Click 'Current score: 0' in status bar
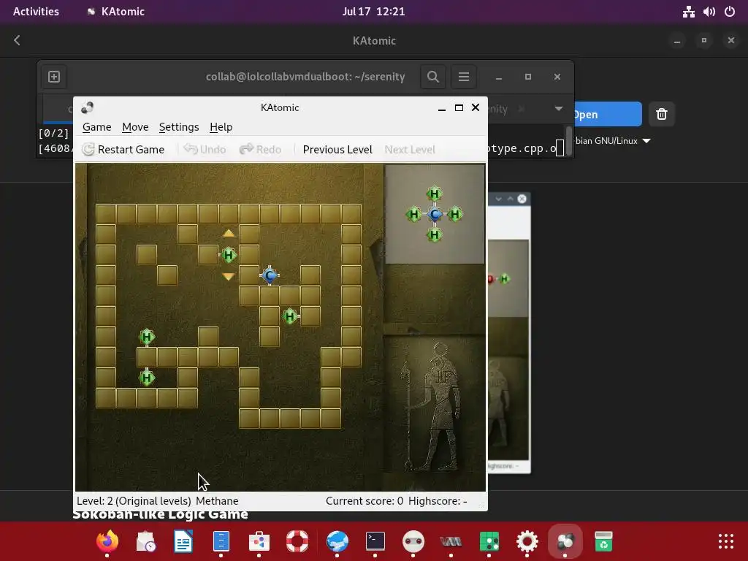The image size is (748, 561). [365, 501]
